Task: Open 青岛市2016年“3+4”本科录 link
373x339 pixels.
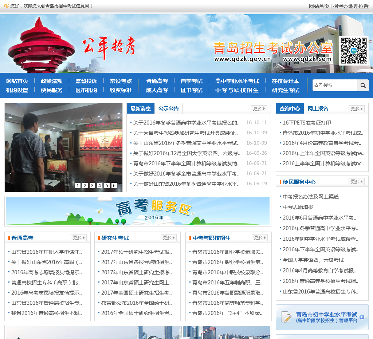Action: (227, 313)
